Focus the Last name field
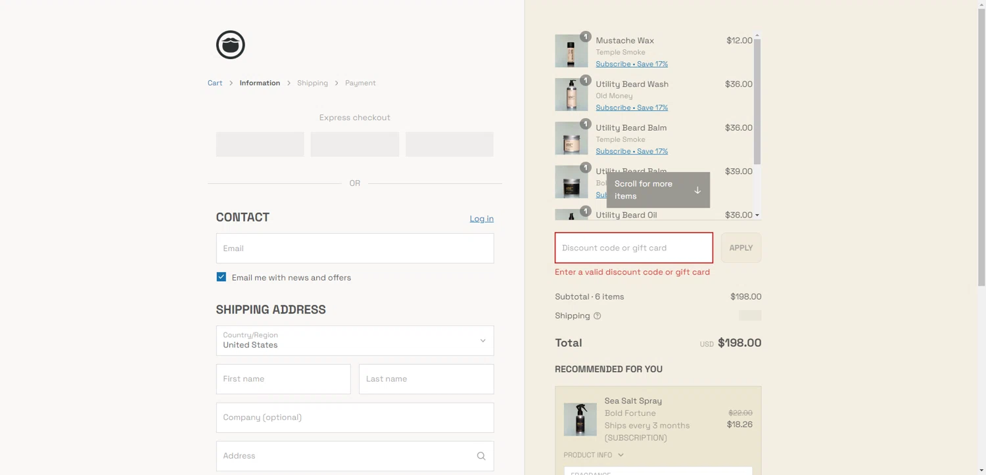 (x=426, y=379)
